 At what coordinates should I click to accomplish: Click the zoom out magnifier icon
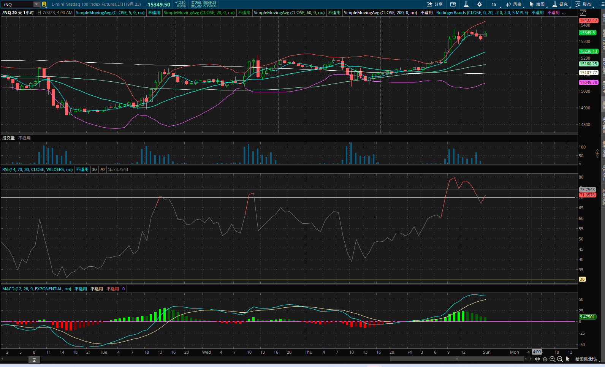560,359
